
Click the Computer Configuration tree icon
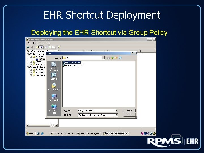coord(31,54)
